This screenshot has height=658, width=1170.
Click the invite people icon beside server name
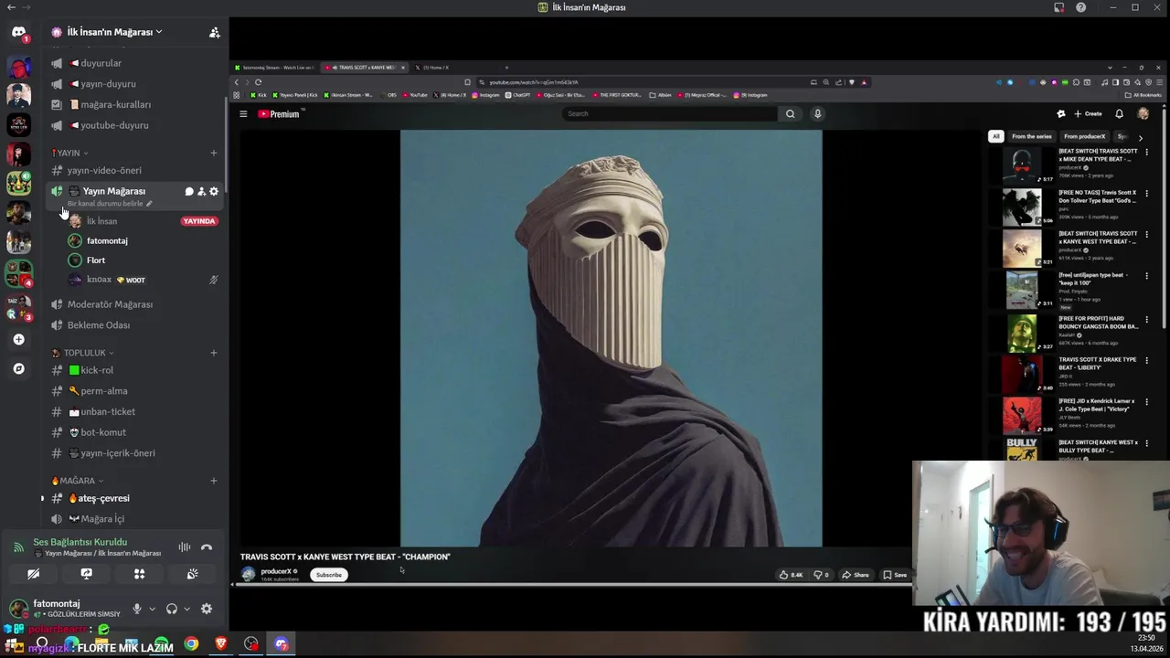coord(214,32)
